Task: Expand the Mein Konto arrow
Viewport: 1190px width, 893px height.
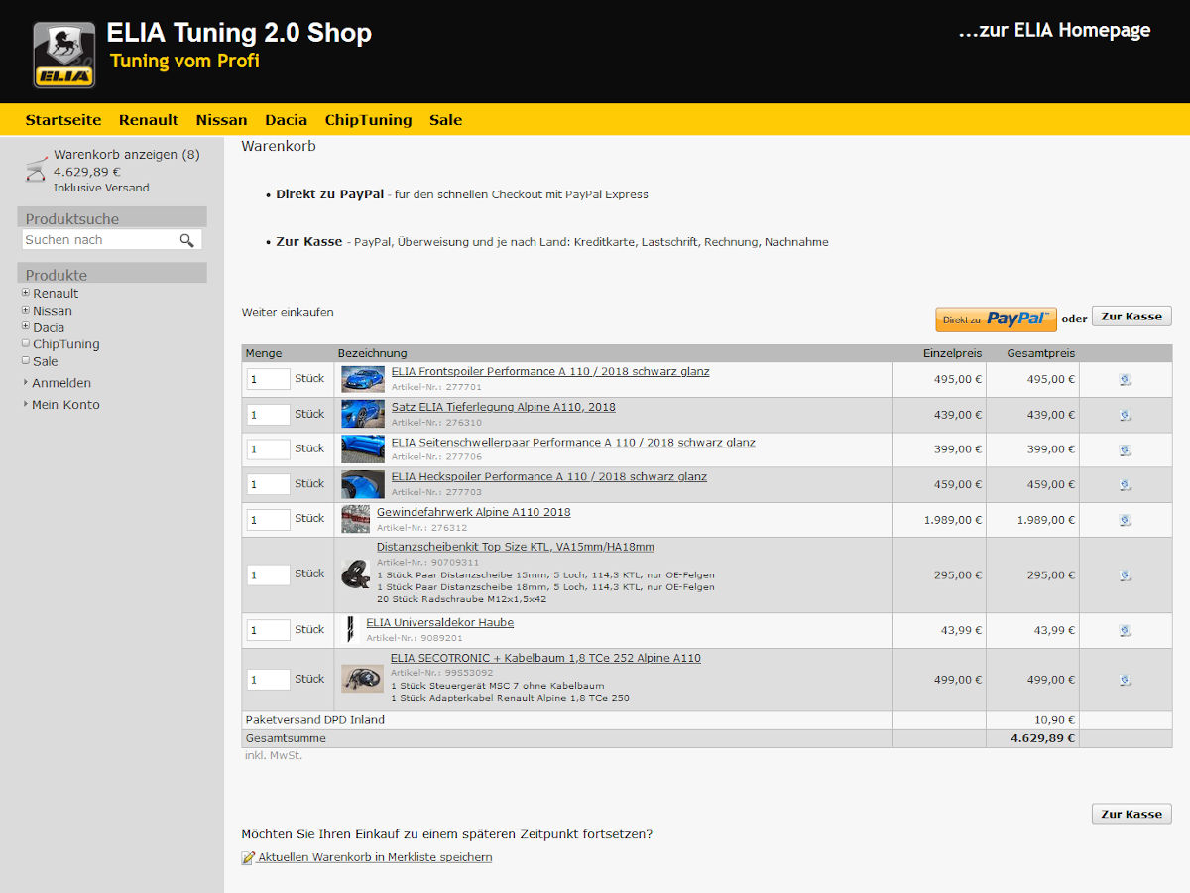Action: [x=26, y=404]
